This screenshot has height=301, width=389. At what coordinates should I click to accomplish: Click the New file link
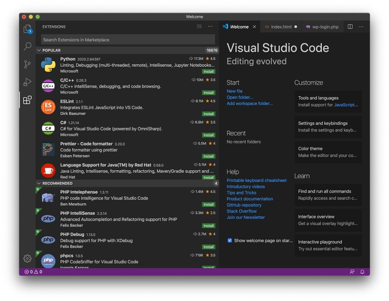234,91
